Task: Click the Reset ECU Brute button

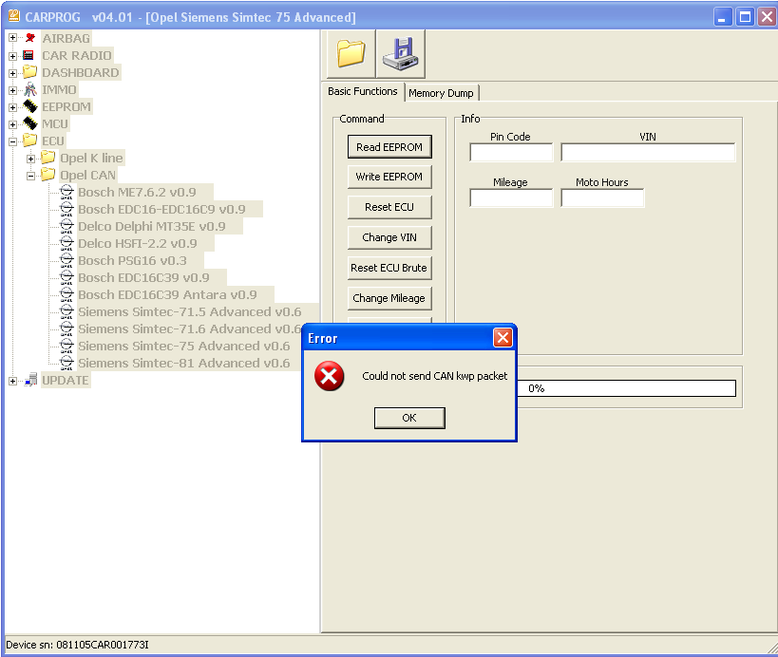Action: (389, 268)
